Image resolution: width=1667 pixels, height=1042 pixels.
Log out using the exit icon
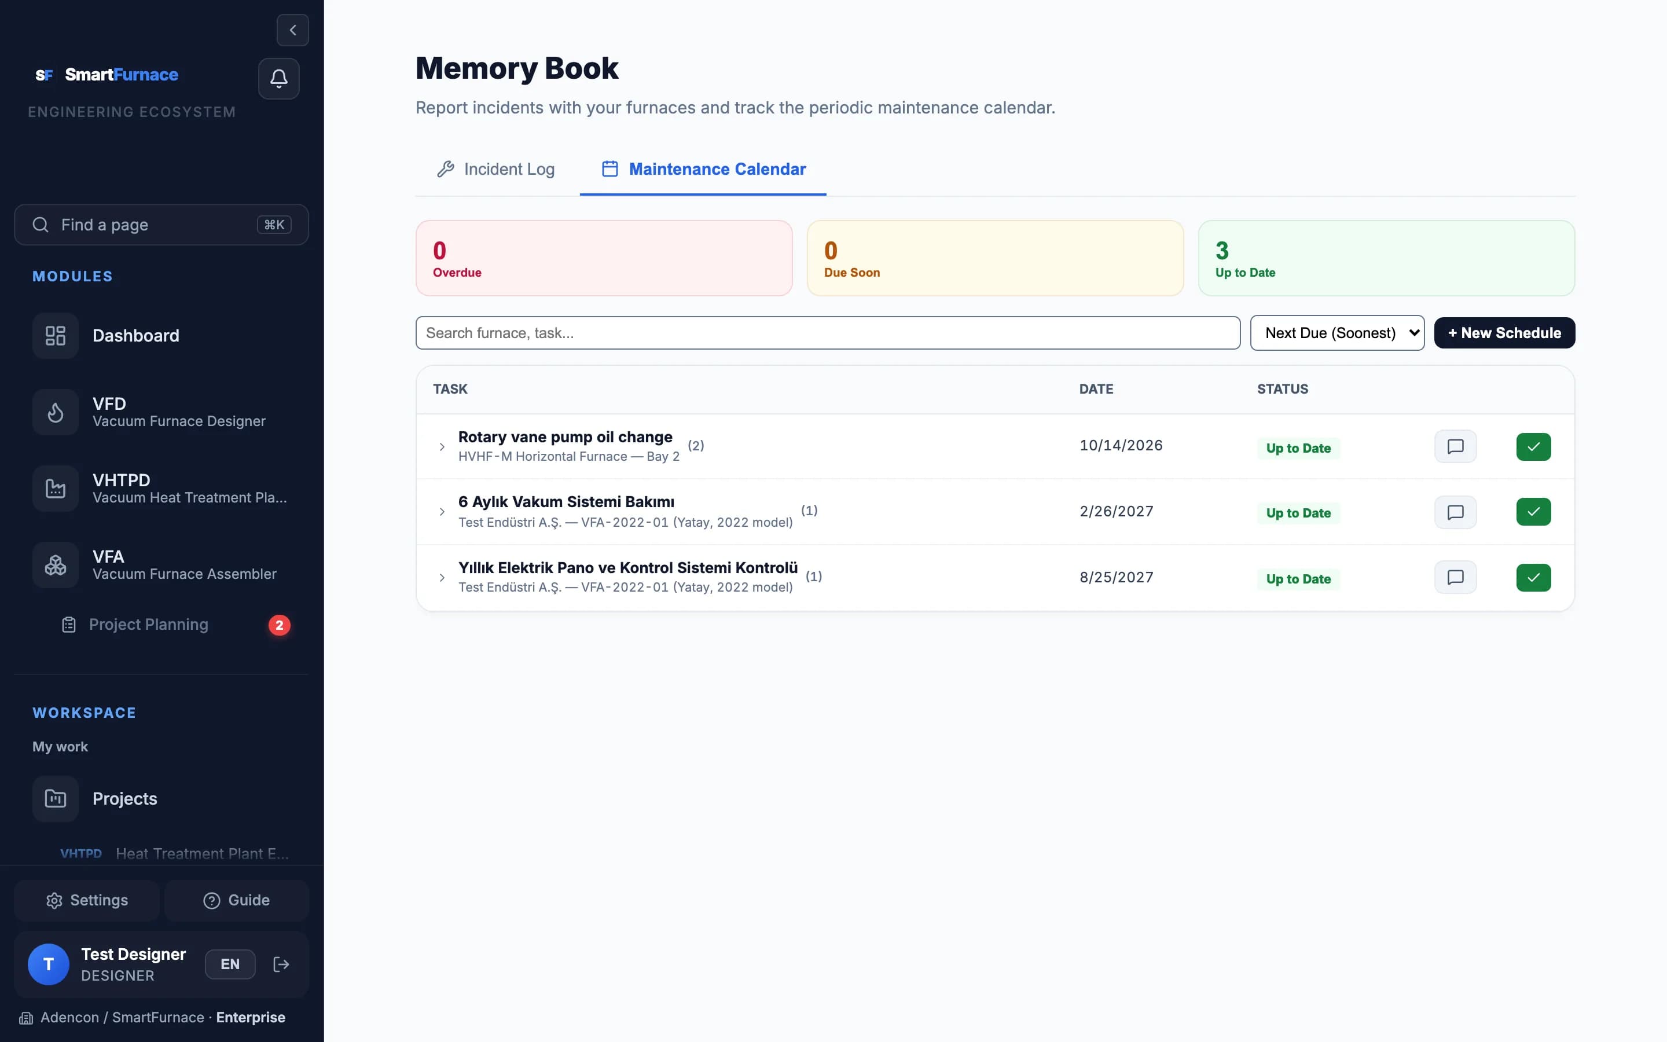tap(281, 964)
